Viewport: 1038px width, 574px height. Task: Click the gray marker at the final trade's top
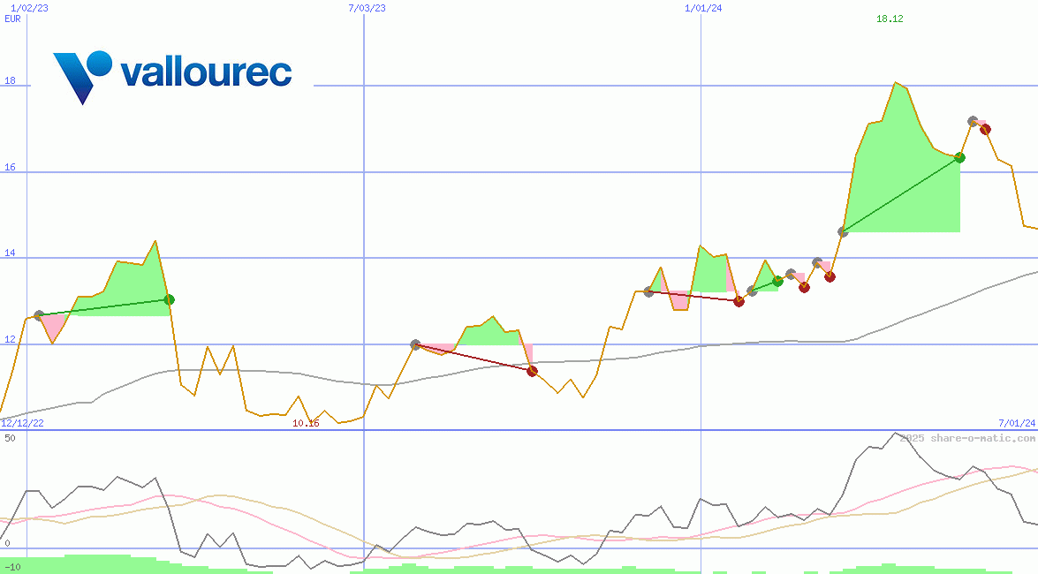point(973,121)
